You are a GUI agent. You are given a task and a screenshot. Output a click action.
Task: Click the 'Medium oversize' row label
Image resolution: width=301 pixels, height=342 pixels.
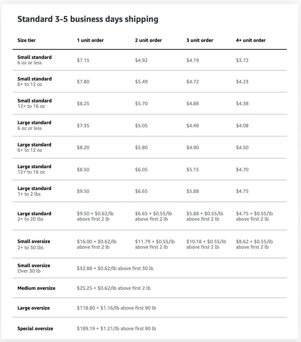[x=36, y=288]
